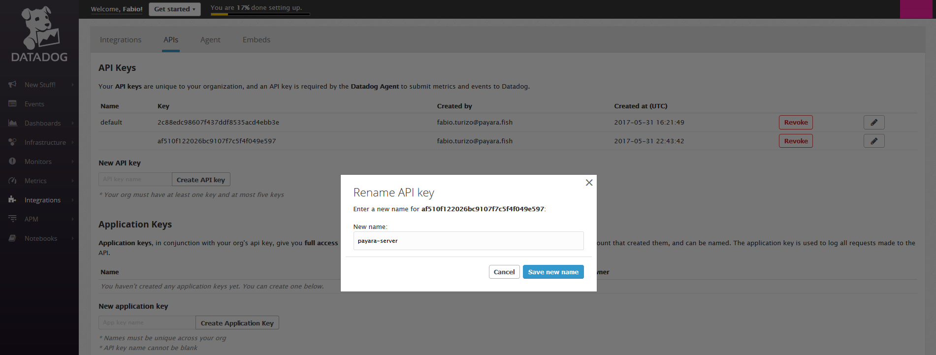Revoke the default API key
The image size is (936, 355).
796,122
